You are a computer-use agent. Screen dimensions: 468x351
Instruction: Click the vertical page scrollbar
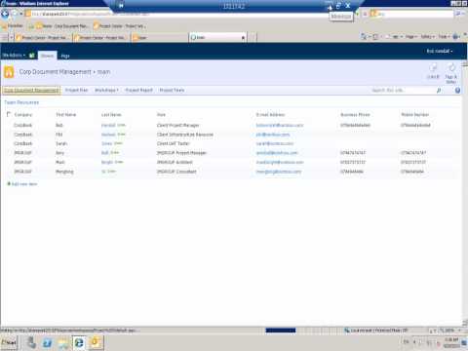(465, 192)
